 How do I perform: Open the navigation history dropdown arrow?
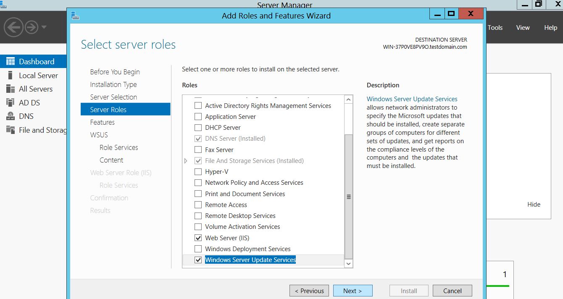tap(44, 28)
